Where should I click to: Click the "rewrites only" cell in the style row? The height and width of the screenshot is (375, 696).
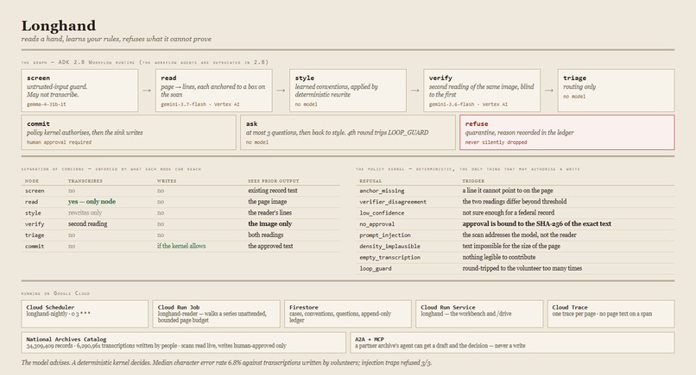click(85, 213)
